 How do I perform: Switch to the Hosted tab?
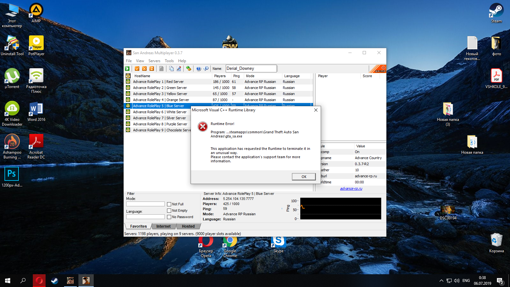point(188,226)
